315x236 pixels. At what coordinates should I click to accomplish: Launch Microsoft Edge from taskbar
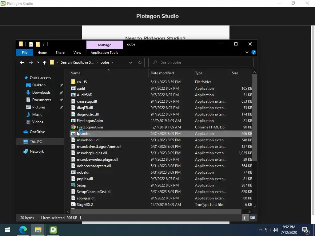23,230
